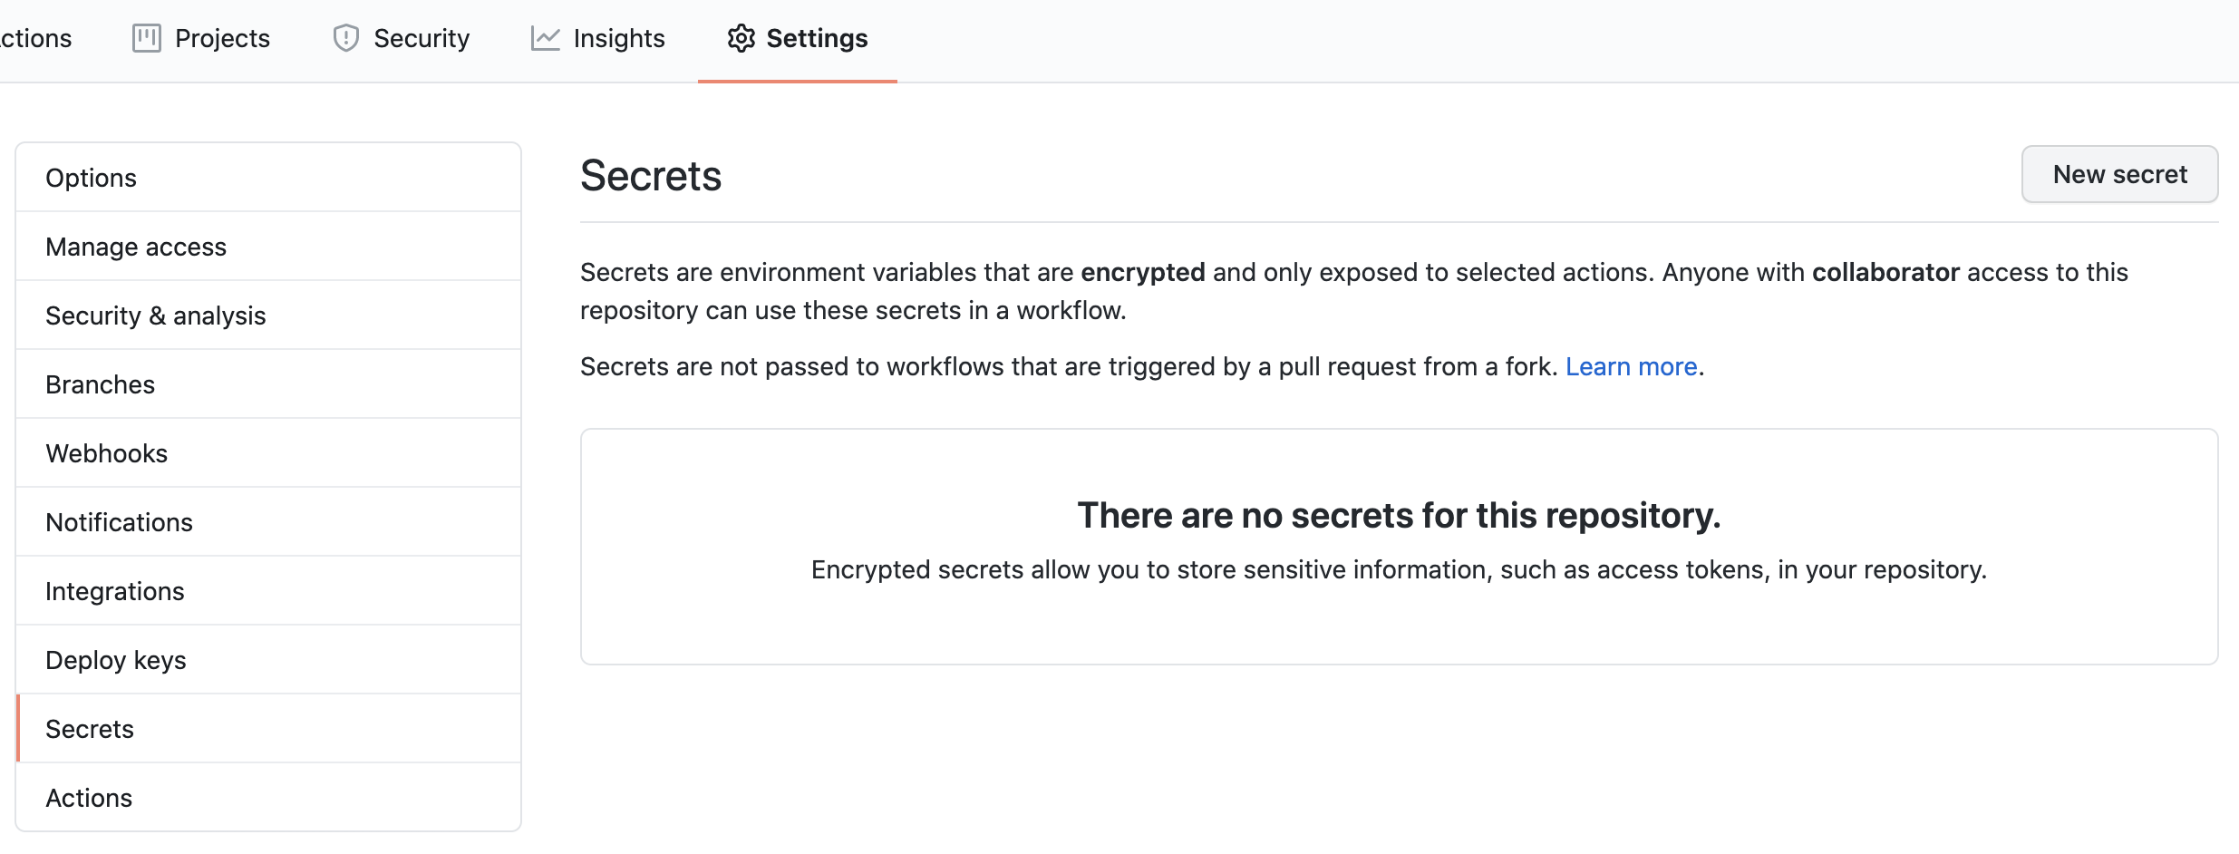The width and height of the screenshot is (2239, 854).
Task: Select Branches in the sidebar
Action: pos(101,384)
